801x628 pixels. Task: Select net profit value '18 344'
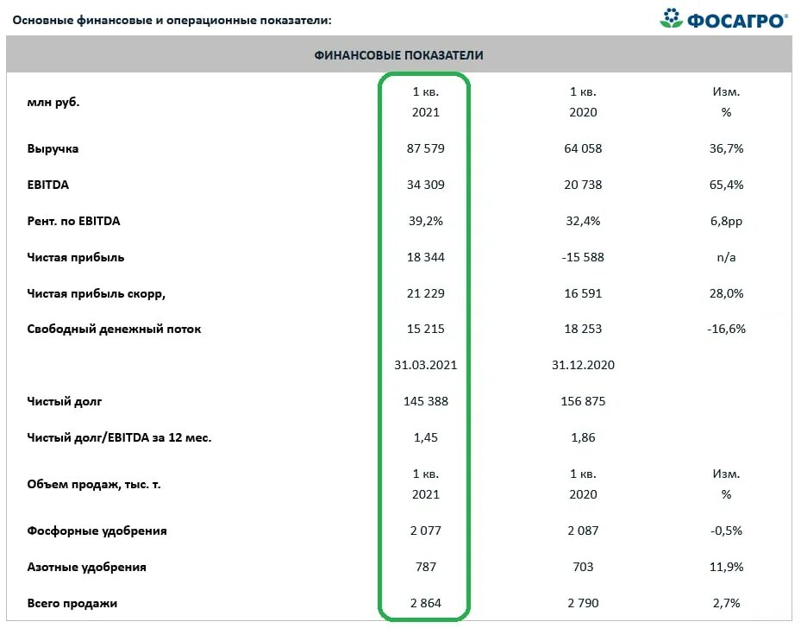pos(426,258)
